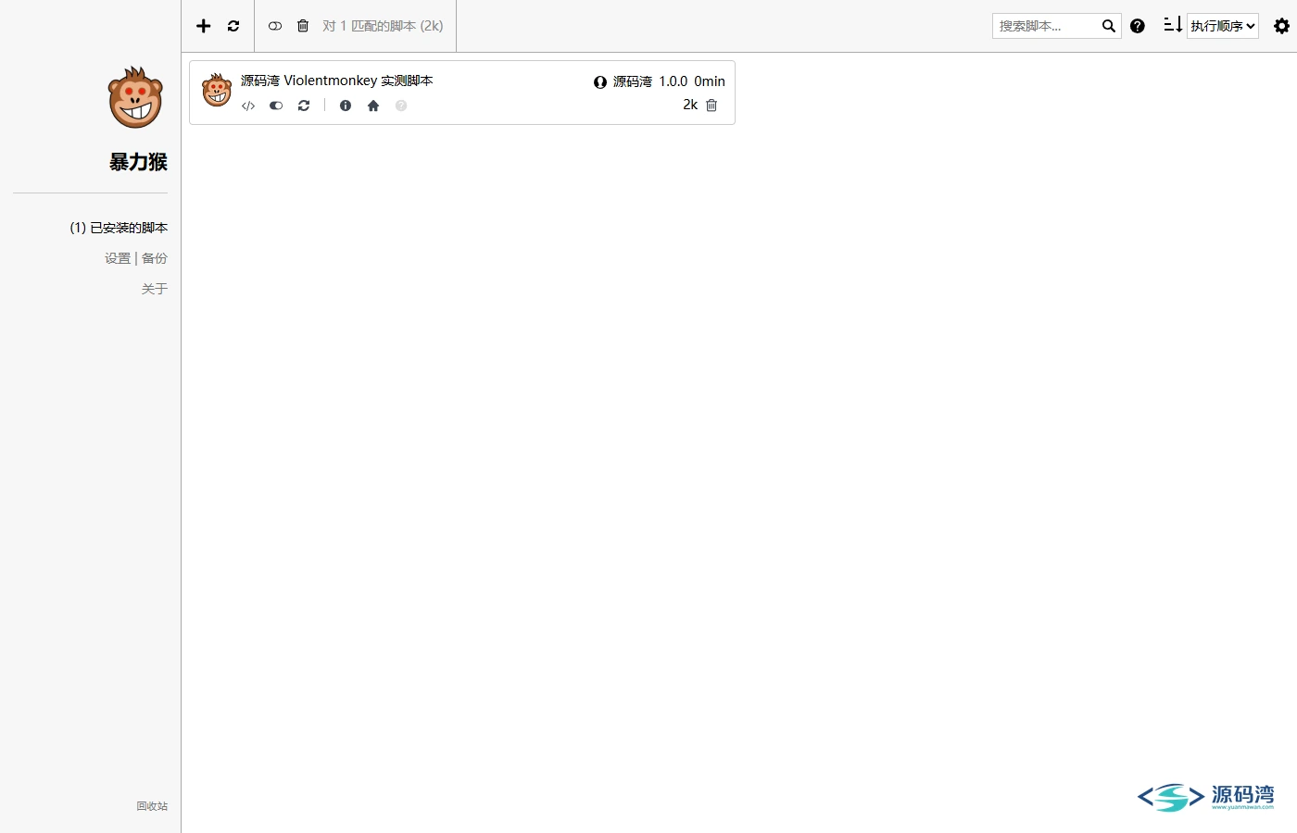Click the search scripts input field
The image size is (1297, 833).
1046,26
